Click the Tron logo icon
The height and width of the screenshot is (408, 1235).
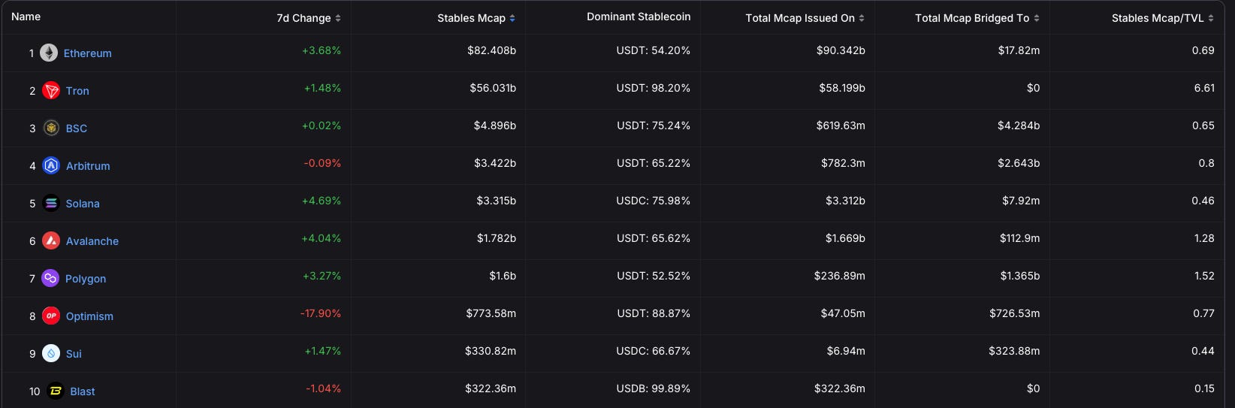pyautogui.click(x=51, y=91)
